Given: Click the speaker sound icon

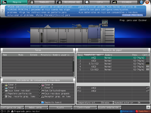Looking at the screenshot, I should pyautogui.click(x=141, y=2).
